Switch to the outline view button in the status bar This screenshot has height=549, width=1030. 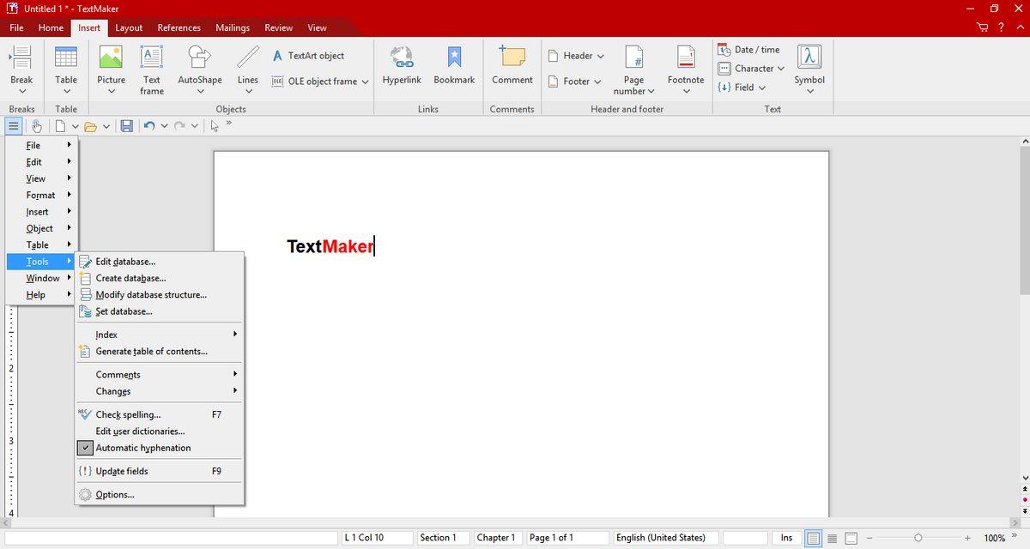832,538
